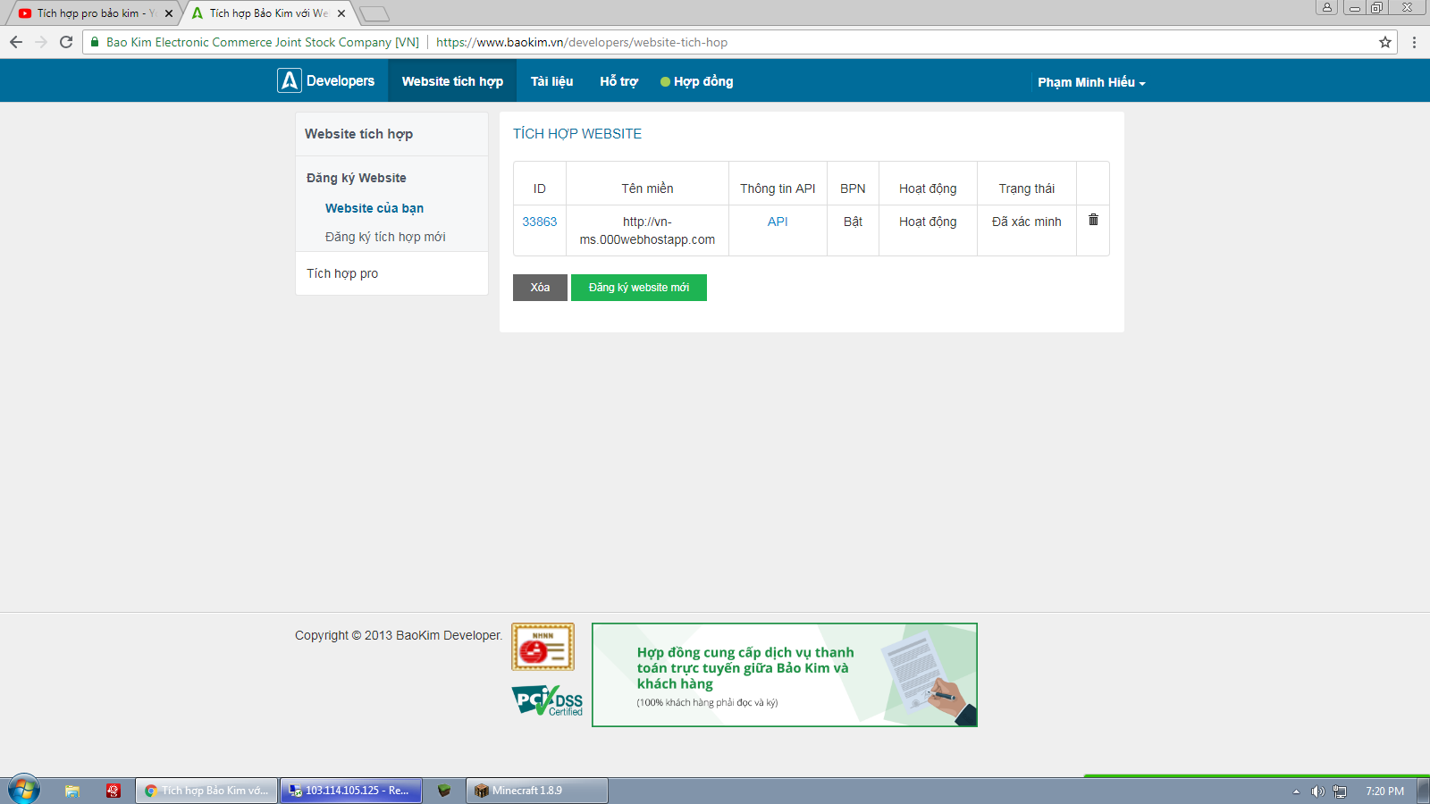The height and width of the screenshot is (804, 1430).
Task: Go back with the browser back arrow
Action: (x=16, y=42)
